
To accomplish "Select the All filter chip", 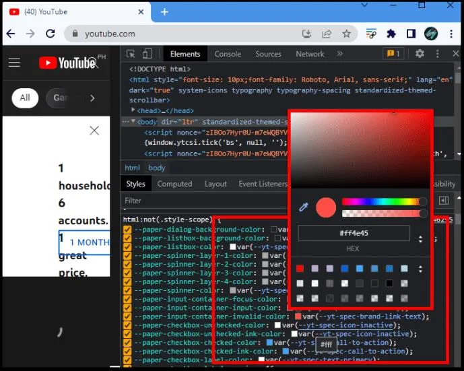I will 25,98.
